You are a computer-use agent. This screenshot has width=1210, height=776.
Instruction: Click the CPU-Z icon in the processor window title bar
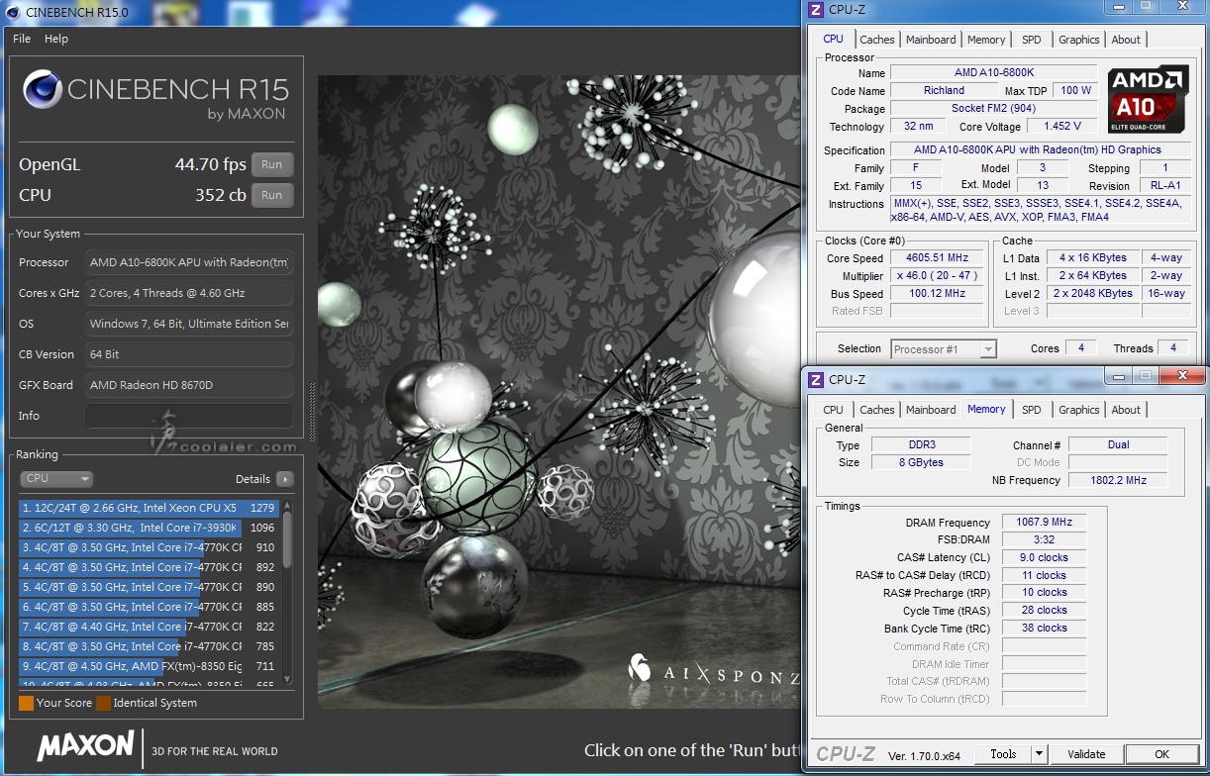(816, 10)
